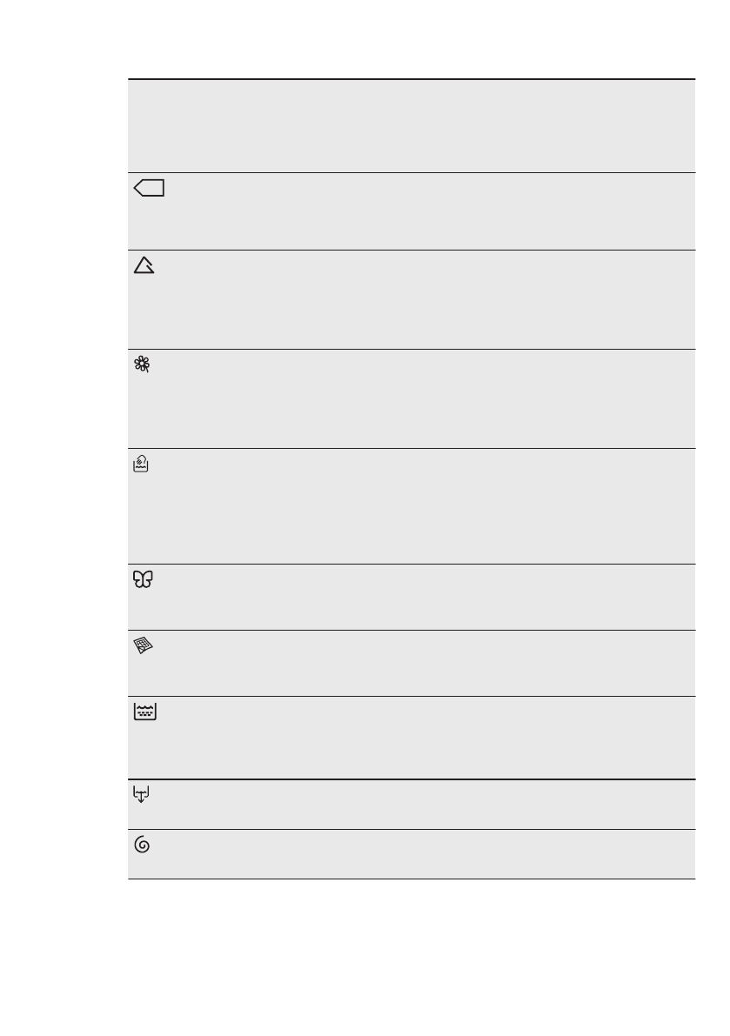Click the rinse tub icon
The image size is (730, 1036).
click(x=144, y=712)
